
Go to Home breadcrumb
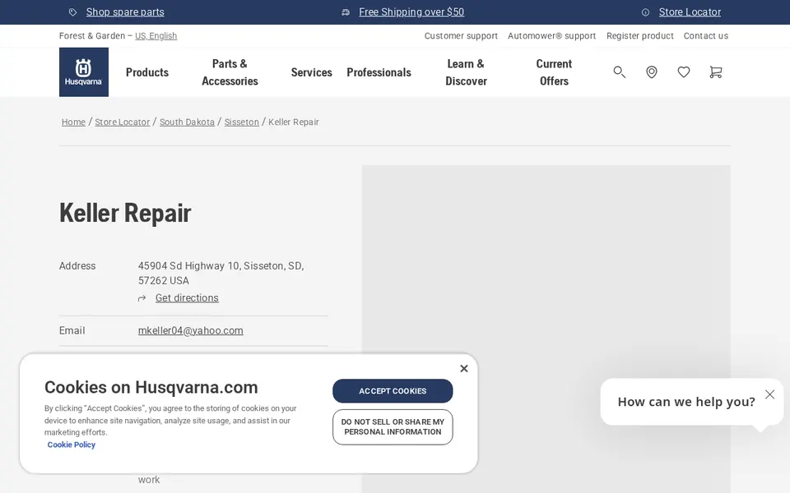click(x=73, y=122)
